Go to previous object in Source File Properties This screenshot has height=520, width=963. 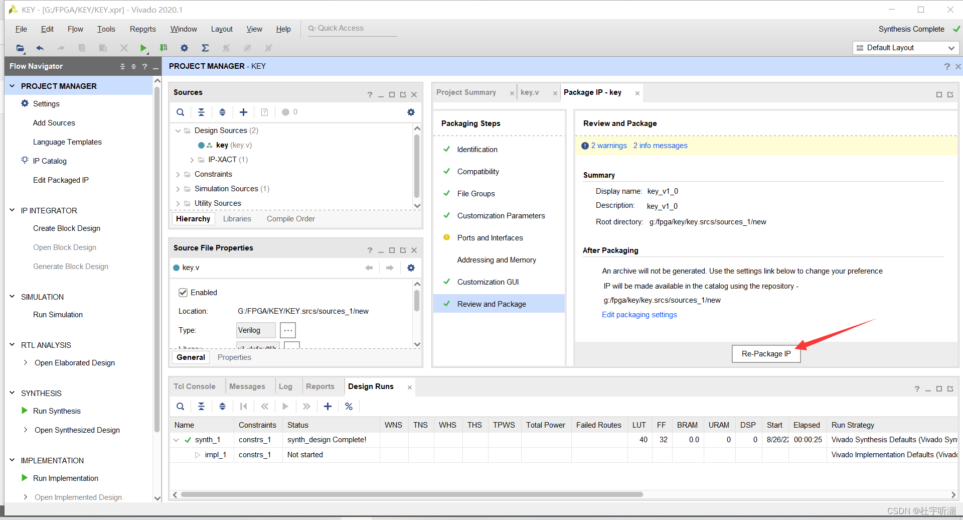point(369,268)
